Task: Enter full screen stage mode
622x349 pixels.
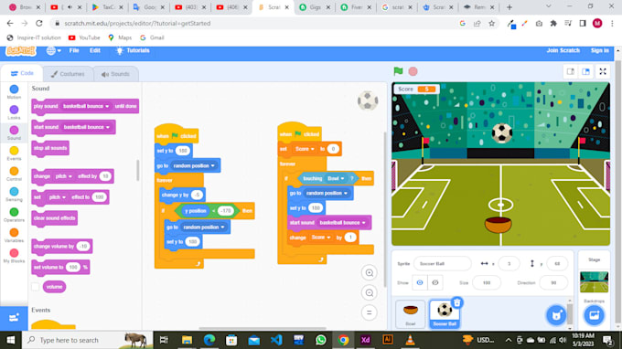Action: [603, 71]
